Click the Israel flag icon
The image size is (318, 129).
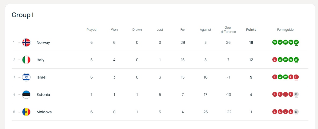26,77
